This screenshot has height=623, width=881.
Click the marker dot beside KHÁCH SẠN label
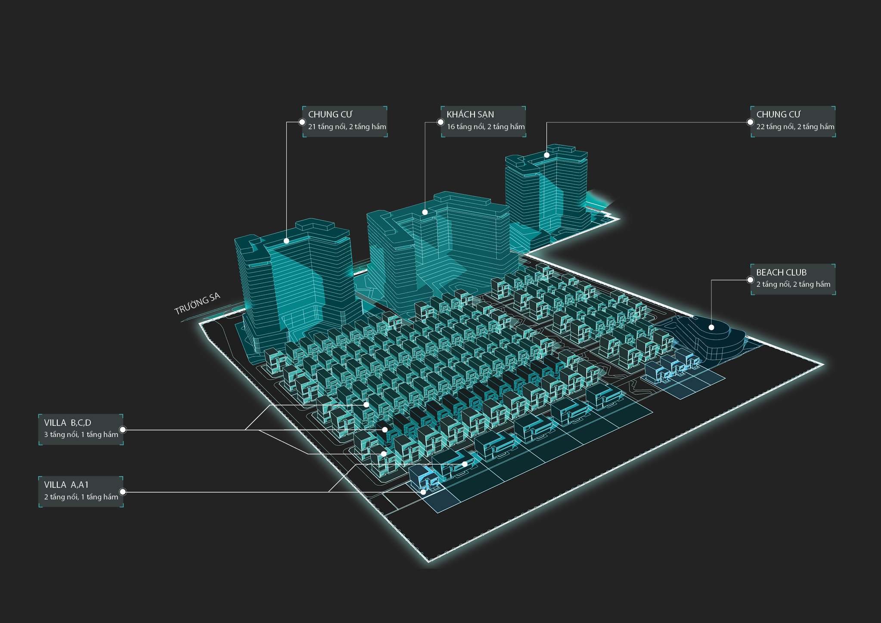tap(440, 122)
